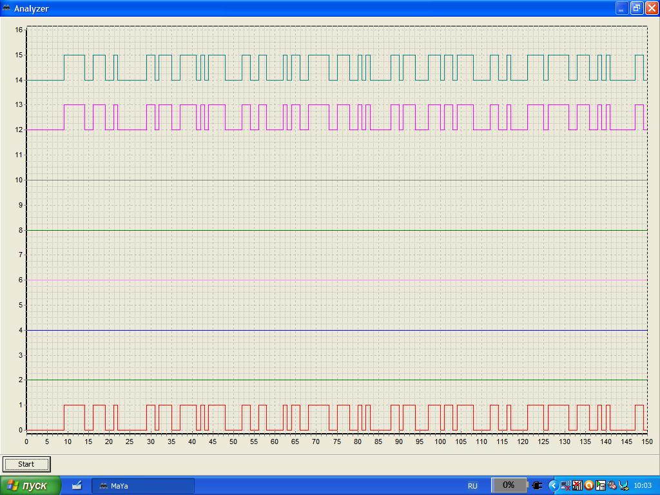Expand hidden tray icons with the arrow

click(554, 486)
